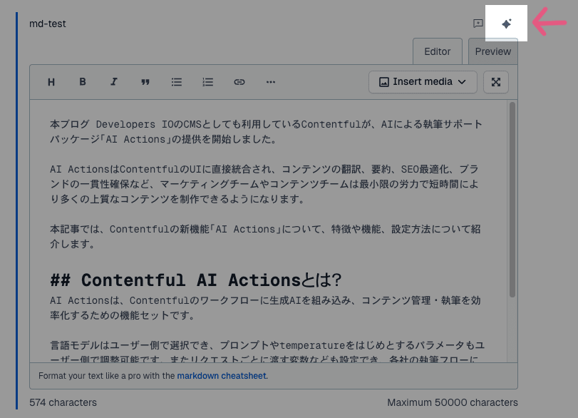Apply heading formatting with H icon
Viewport: 578px width, 418px height.
click(x=51, y=82)
